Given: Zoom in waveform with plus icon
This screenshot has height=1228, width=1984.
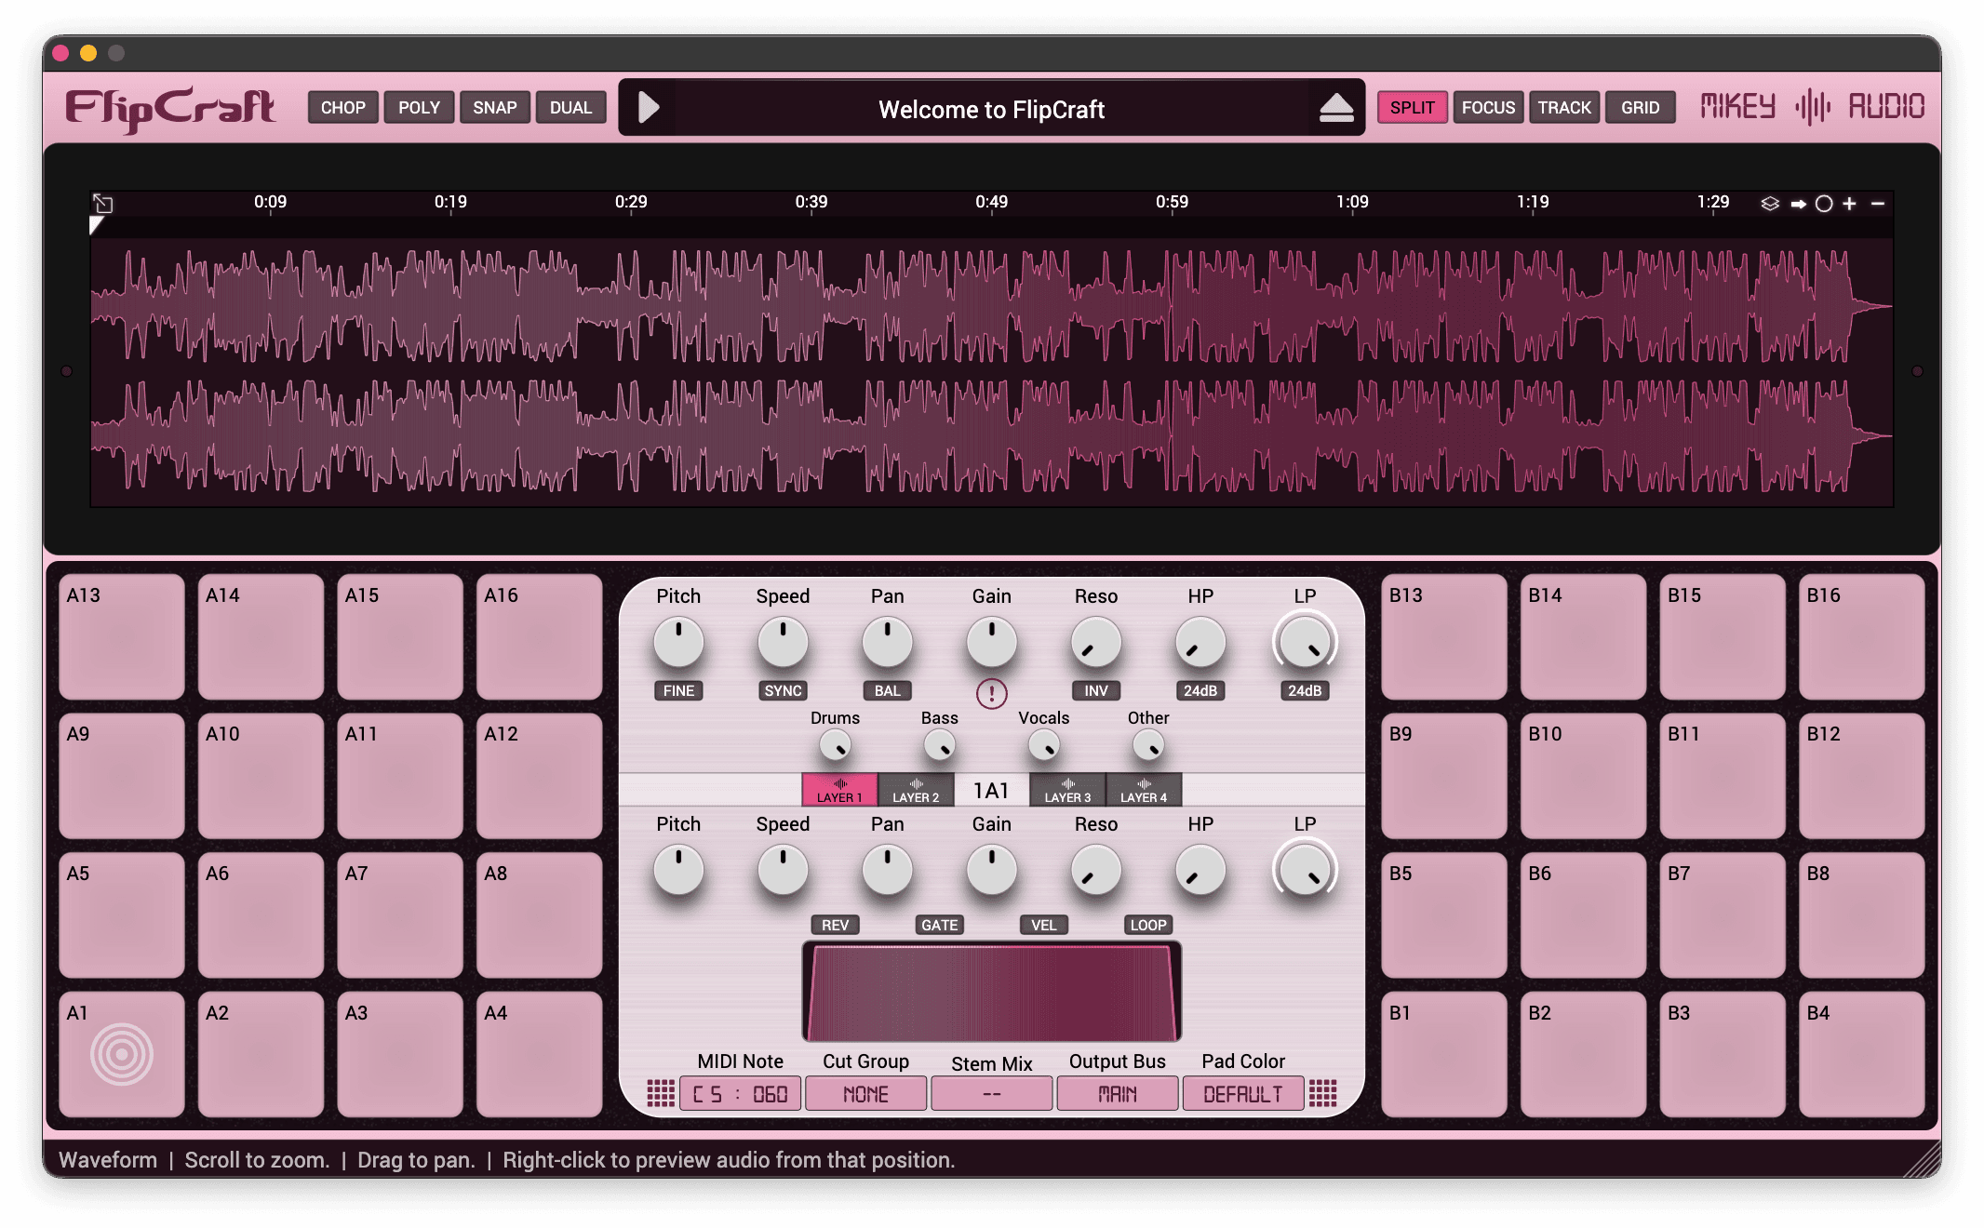Looking at the screenshot, I should pos(1849,204).
